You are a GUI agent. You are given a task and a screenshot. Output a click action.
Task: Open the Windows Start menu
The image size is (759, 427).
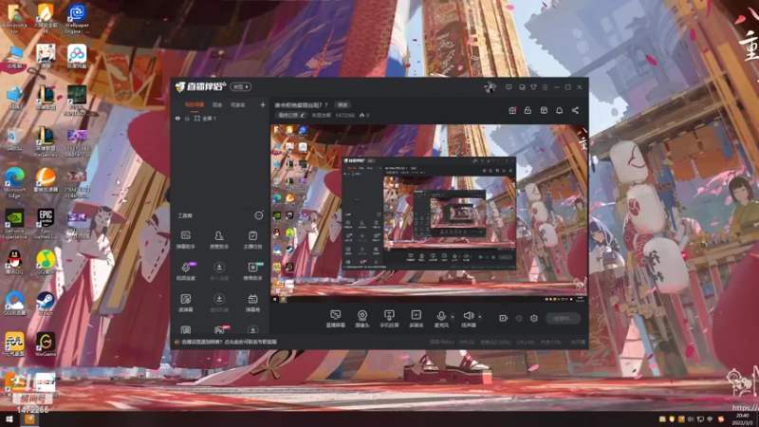tap(9, 418)
